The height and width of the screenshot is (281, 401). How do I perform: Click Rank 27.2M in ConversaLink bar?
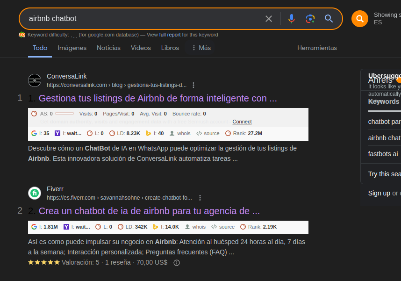point(243,133)
